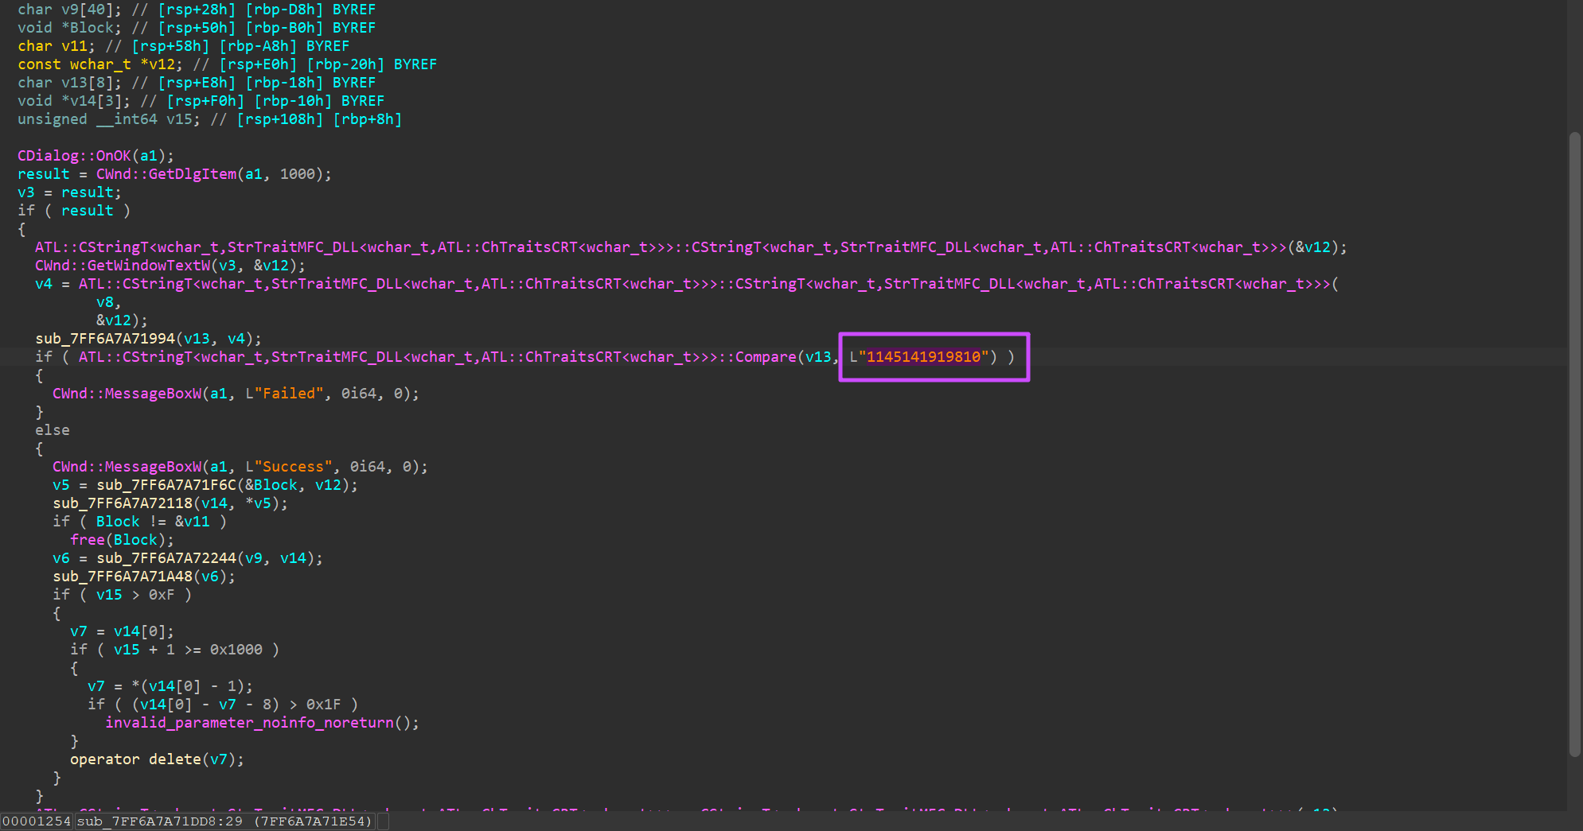Click the Compare method name in the if statement
The width and height of the screenshot is (1583, 831).
[x=765, y=357]
